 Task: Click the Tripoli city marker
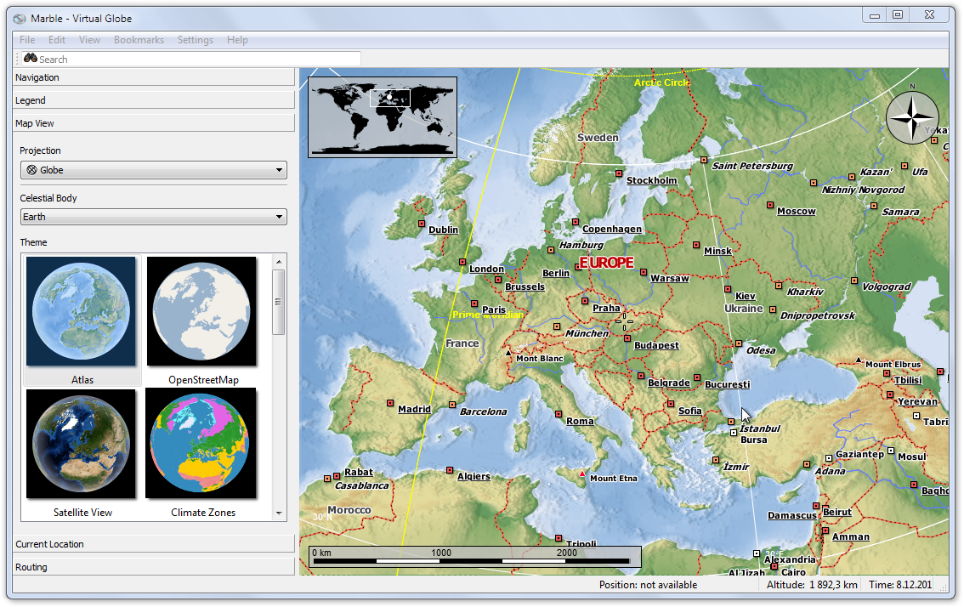[x=559, y=538]
